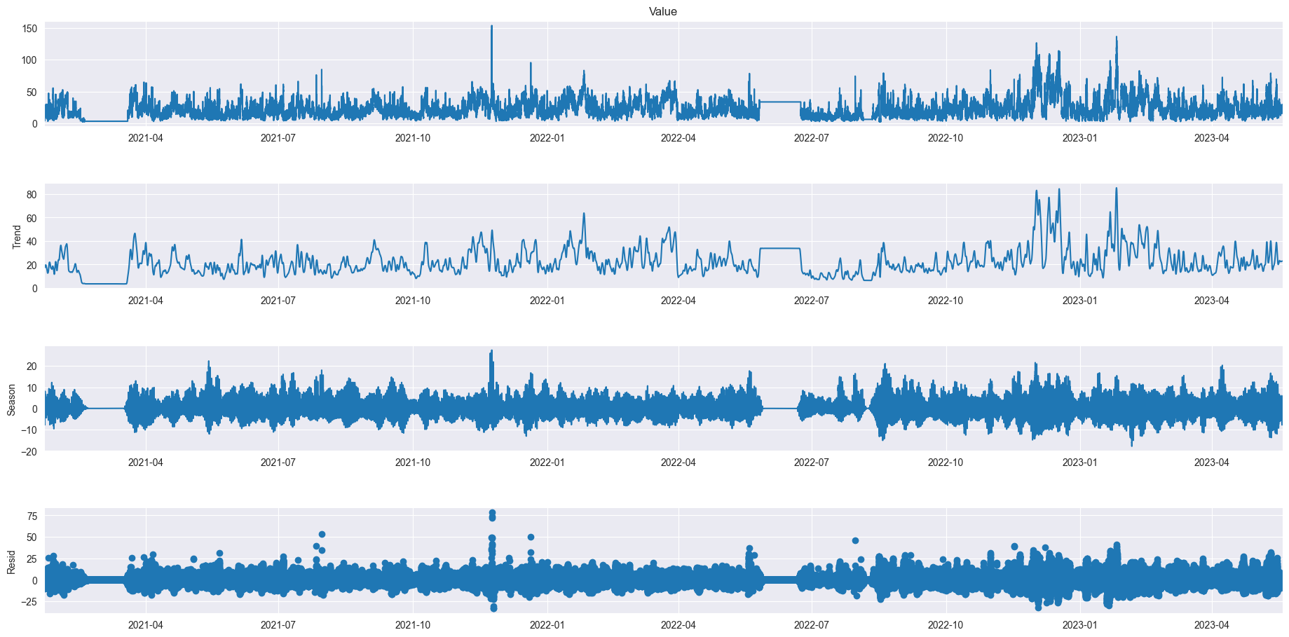Click the tall spike peak in Value plot
Screen dimensions: 1289x637
pyautogui.click(x=491, y=27)
